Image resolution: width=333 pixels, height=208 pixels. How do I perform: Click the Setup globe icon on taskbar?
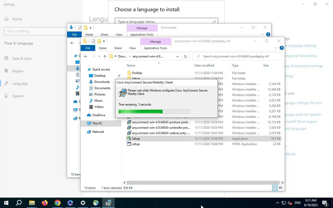pyautogui.click(x=96, y=203)
